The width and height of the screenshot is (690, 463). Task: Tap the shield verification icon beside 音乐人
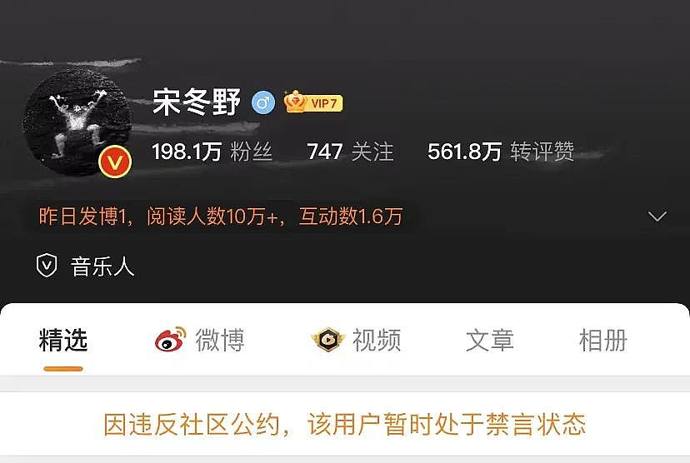(47, 266)
